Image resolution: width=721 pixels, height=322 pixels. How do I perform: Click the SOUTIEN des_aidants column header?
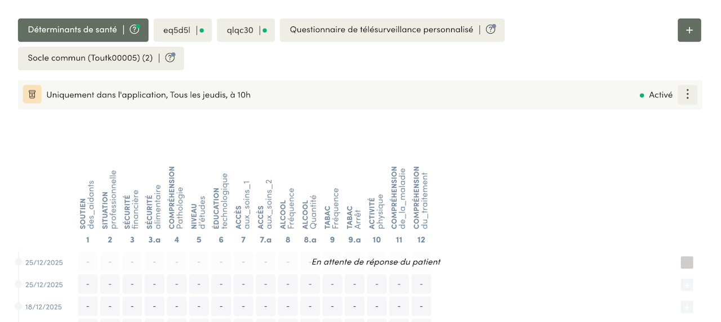click(87, 205)
